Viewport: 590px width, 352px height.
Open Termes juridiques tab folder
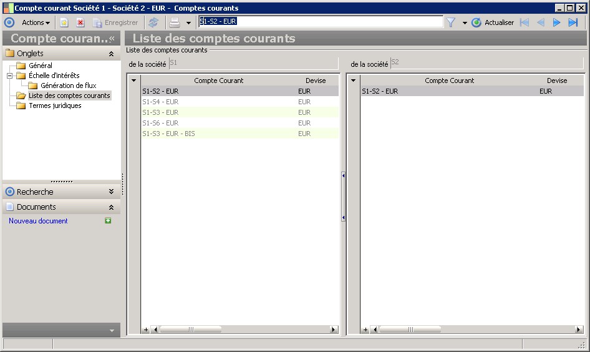55,106
